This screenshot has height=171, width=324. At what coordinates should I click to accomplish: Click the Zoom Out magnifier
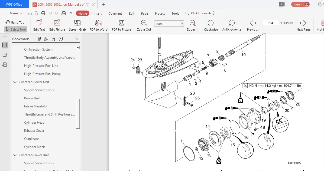[x=144, y=25]
